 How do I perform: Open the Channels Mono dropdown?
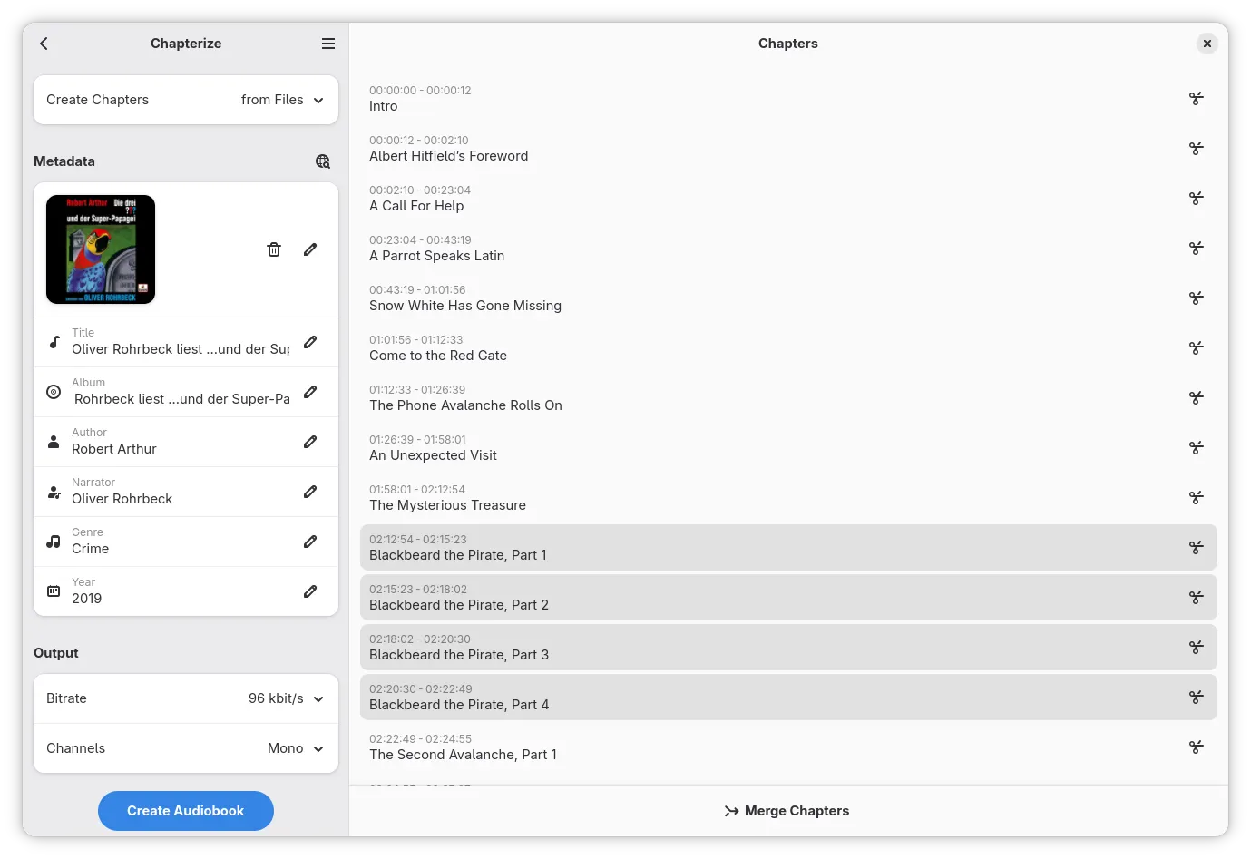(186, 748)
